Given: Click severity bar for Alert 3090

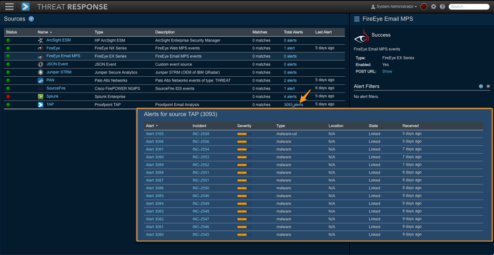Looking at the screenshot, I should (x=244, y=157).
